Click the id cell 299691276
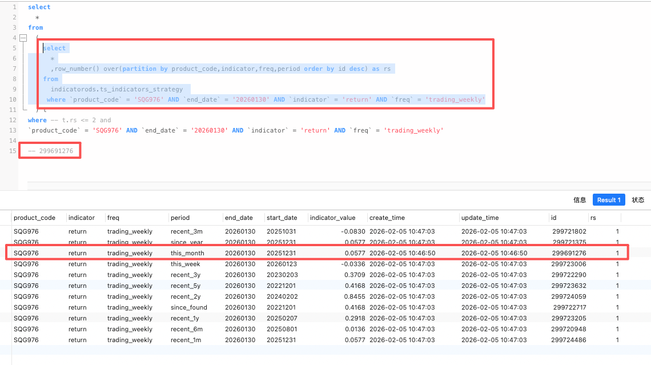Image resolution: width=651 pixels, height=365 pixels. 569,253
